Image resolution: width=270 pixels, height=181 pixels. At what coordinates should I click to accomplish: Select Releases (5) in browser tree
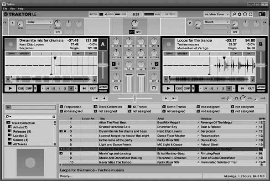pos(22,132)
